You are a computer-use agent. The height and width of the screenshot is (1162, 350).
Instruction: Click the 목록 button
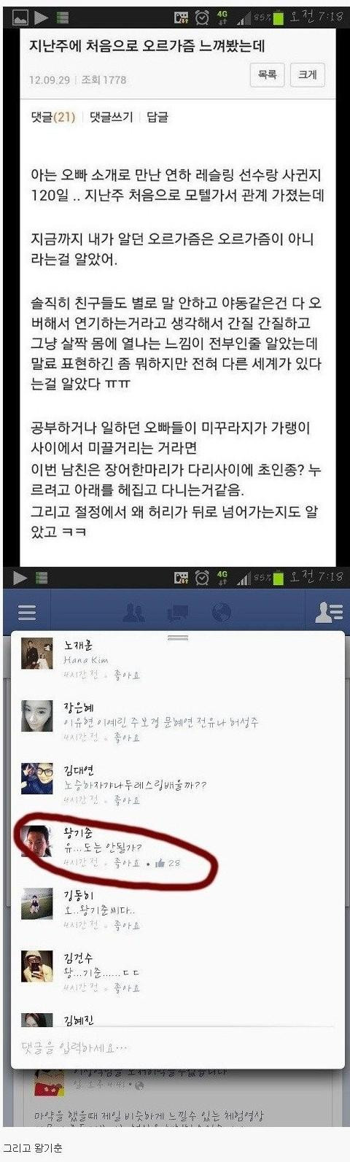click(x=267, y=74)
